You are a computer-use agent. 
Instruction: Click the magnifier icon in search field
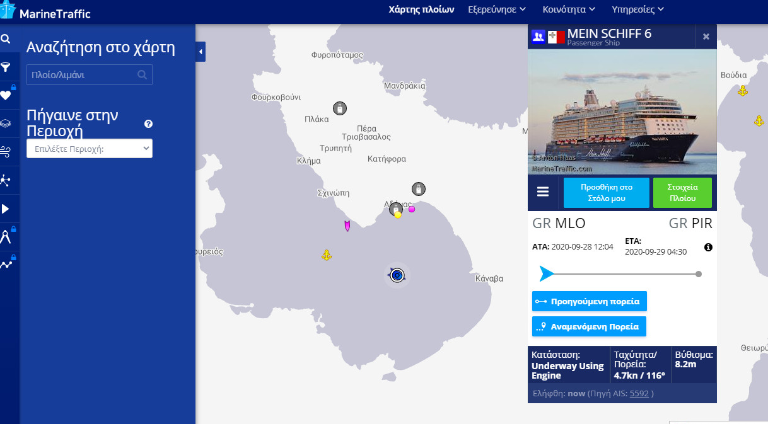143,75
